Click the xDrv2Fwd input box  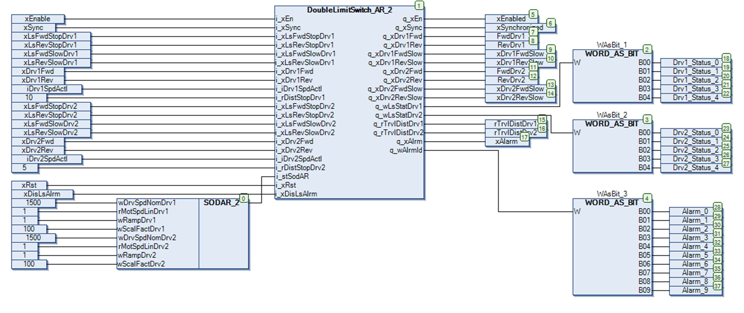click(x=38, y=141)
